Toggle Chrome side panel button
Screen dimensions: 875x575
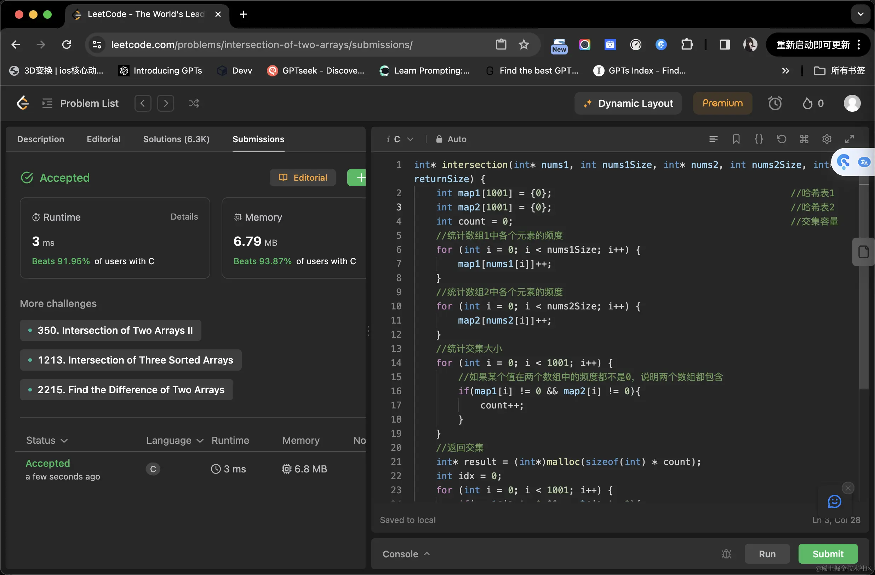[x=724, y=45]
